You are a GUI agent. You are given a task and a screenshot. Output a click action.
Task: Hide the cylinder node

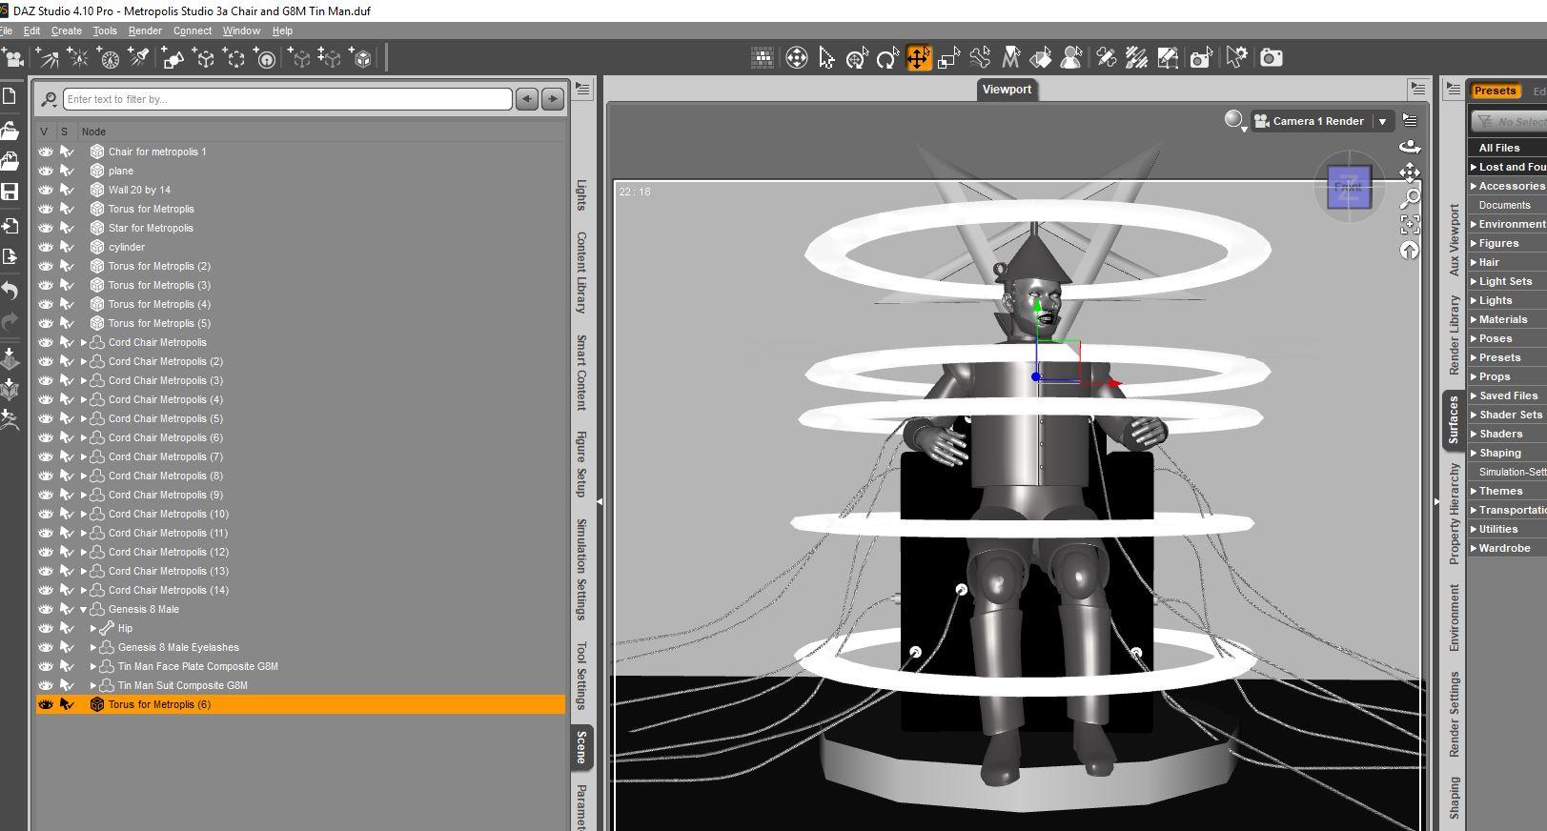click(x=46, y=247)
